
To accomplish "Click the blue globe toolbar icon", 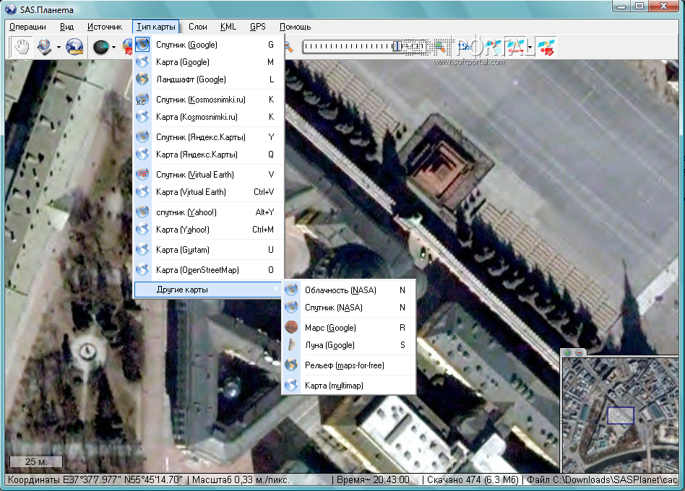I will point(74,48).
